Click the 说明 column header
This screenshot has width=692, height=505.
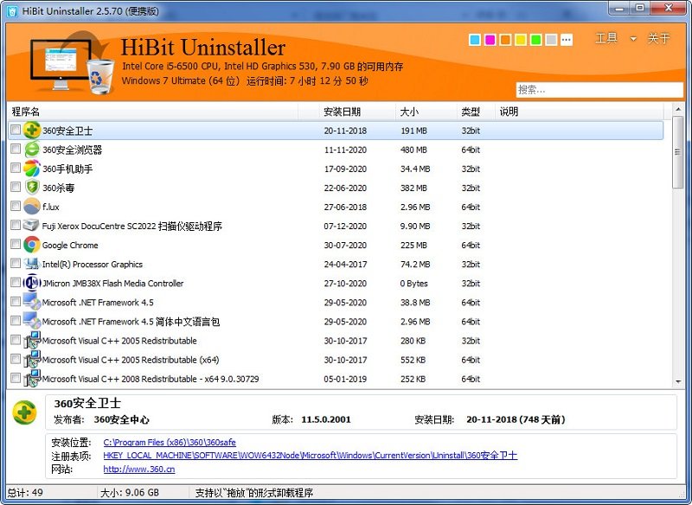point(579,112)
